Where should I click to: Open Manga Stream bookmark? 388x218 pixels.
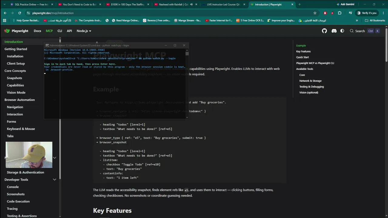click(187, 21)
